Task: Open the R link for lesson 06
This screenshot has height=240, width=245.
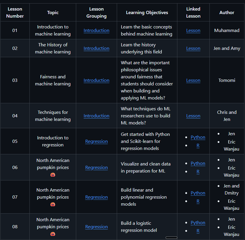Action: (198, 172)
